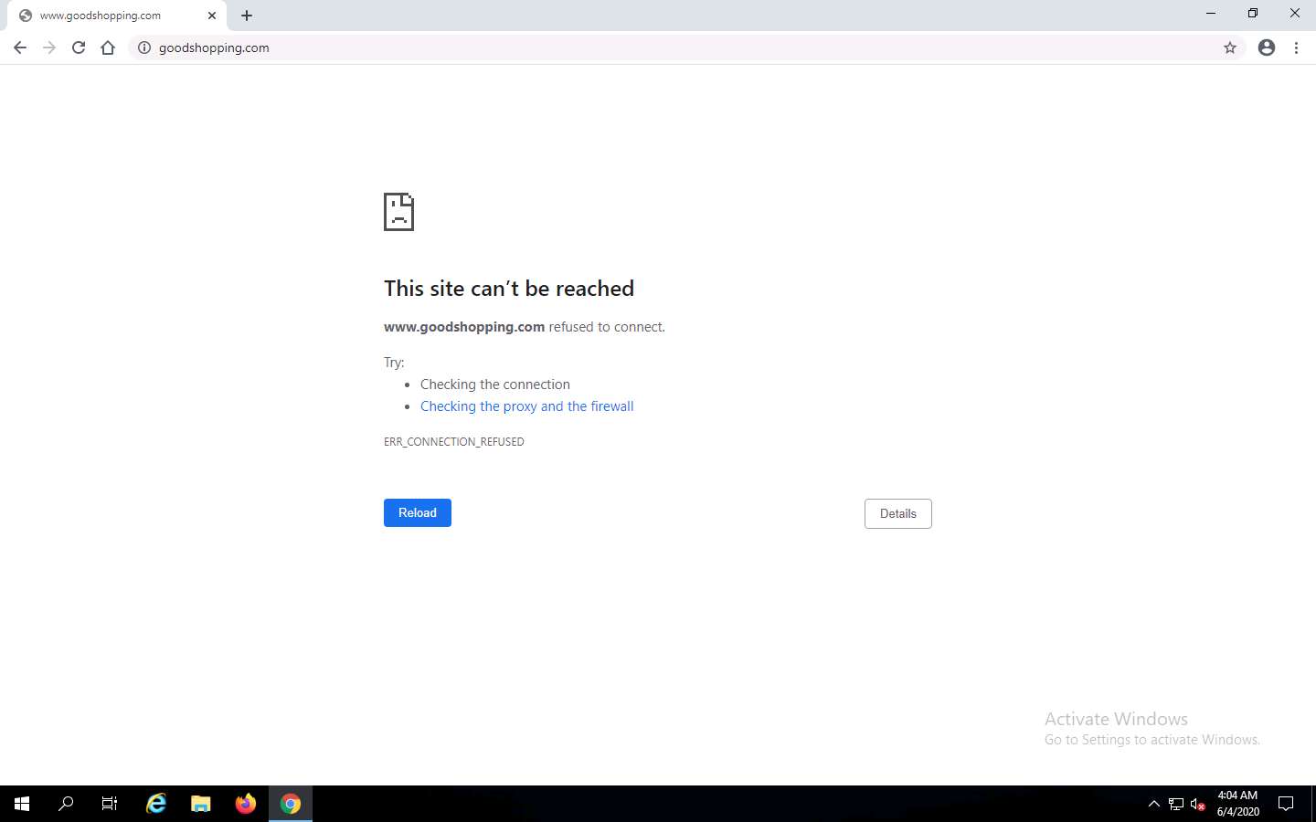The width and height of the screenshot is (1316, 822).
Task: Open Internet Explorer from the taskbar
Action: click(155, 804)
